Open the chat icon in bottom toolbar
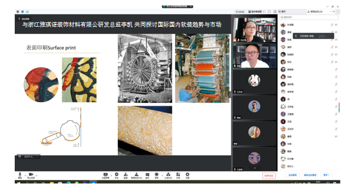349x196 pixels. click(147, 175)
